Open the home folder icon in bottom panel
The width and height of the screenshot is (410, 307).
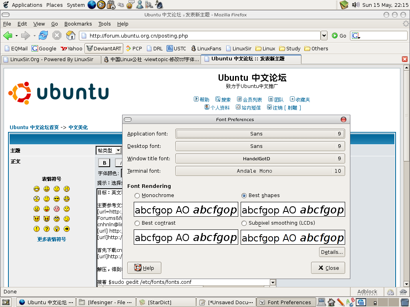click(x=331, y=302)
